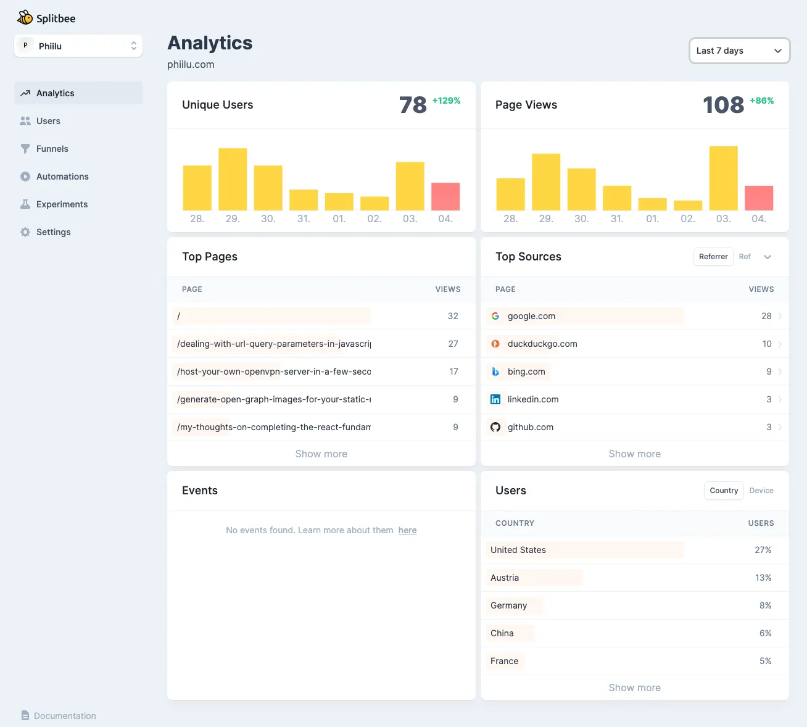The width and height of the screenshot is (807, 727).
Task: Click Show more under Users countries
Action: coord(634,688)
